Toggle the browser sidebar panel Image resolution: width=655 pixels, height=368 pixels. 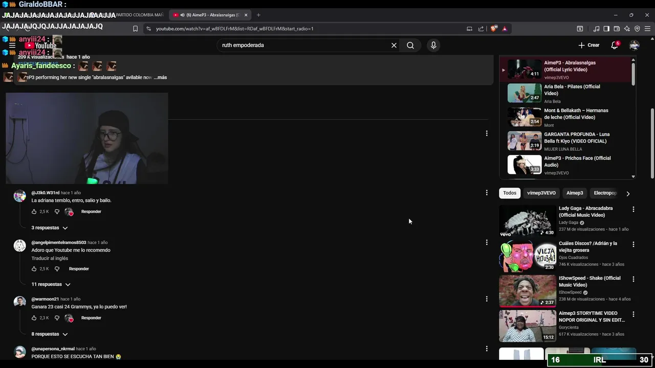pos(606,29)
